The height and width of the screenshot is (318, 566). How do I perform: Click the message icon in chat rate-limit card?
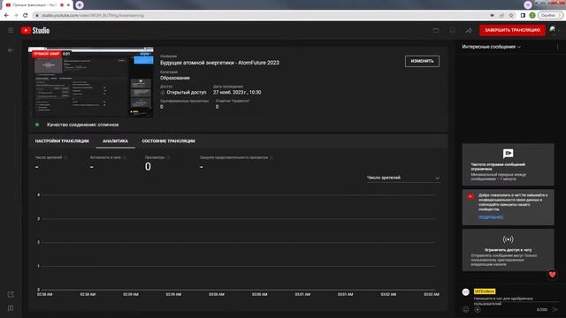[x=508, y=154]
